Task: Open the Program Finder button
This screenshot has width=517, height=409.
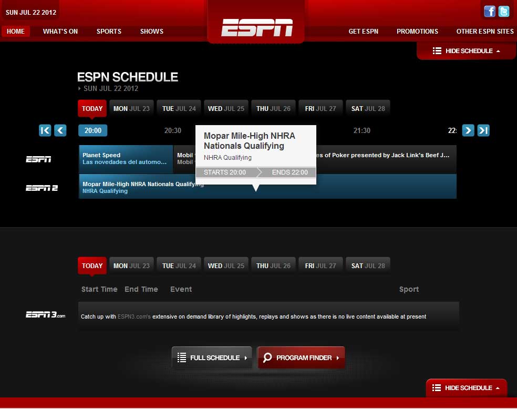Action: [x=301, y=357]
